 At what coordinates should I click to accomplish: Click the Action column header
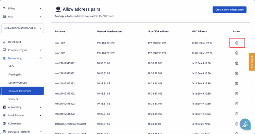point(236,32)
